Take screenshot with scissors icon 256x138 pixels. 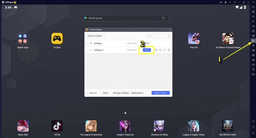click(253, 45)
